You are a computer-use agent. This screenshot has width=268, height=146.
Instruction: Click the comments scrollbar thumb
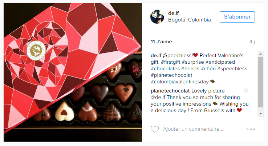260,82
